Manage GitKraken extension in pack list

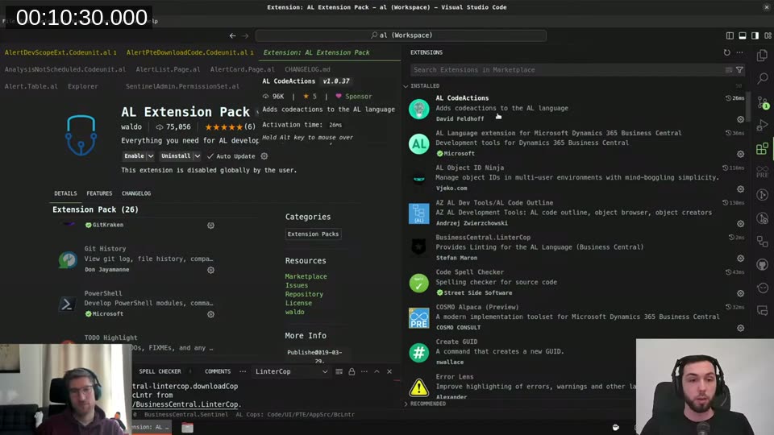[x=210, y=226]
